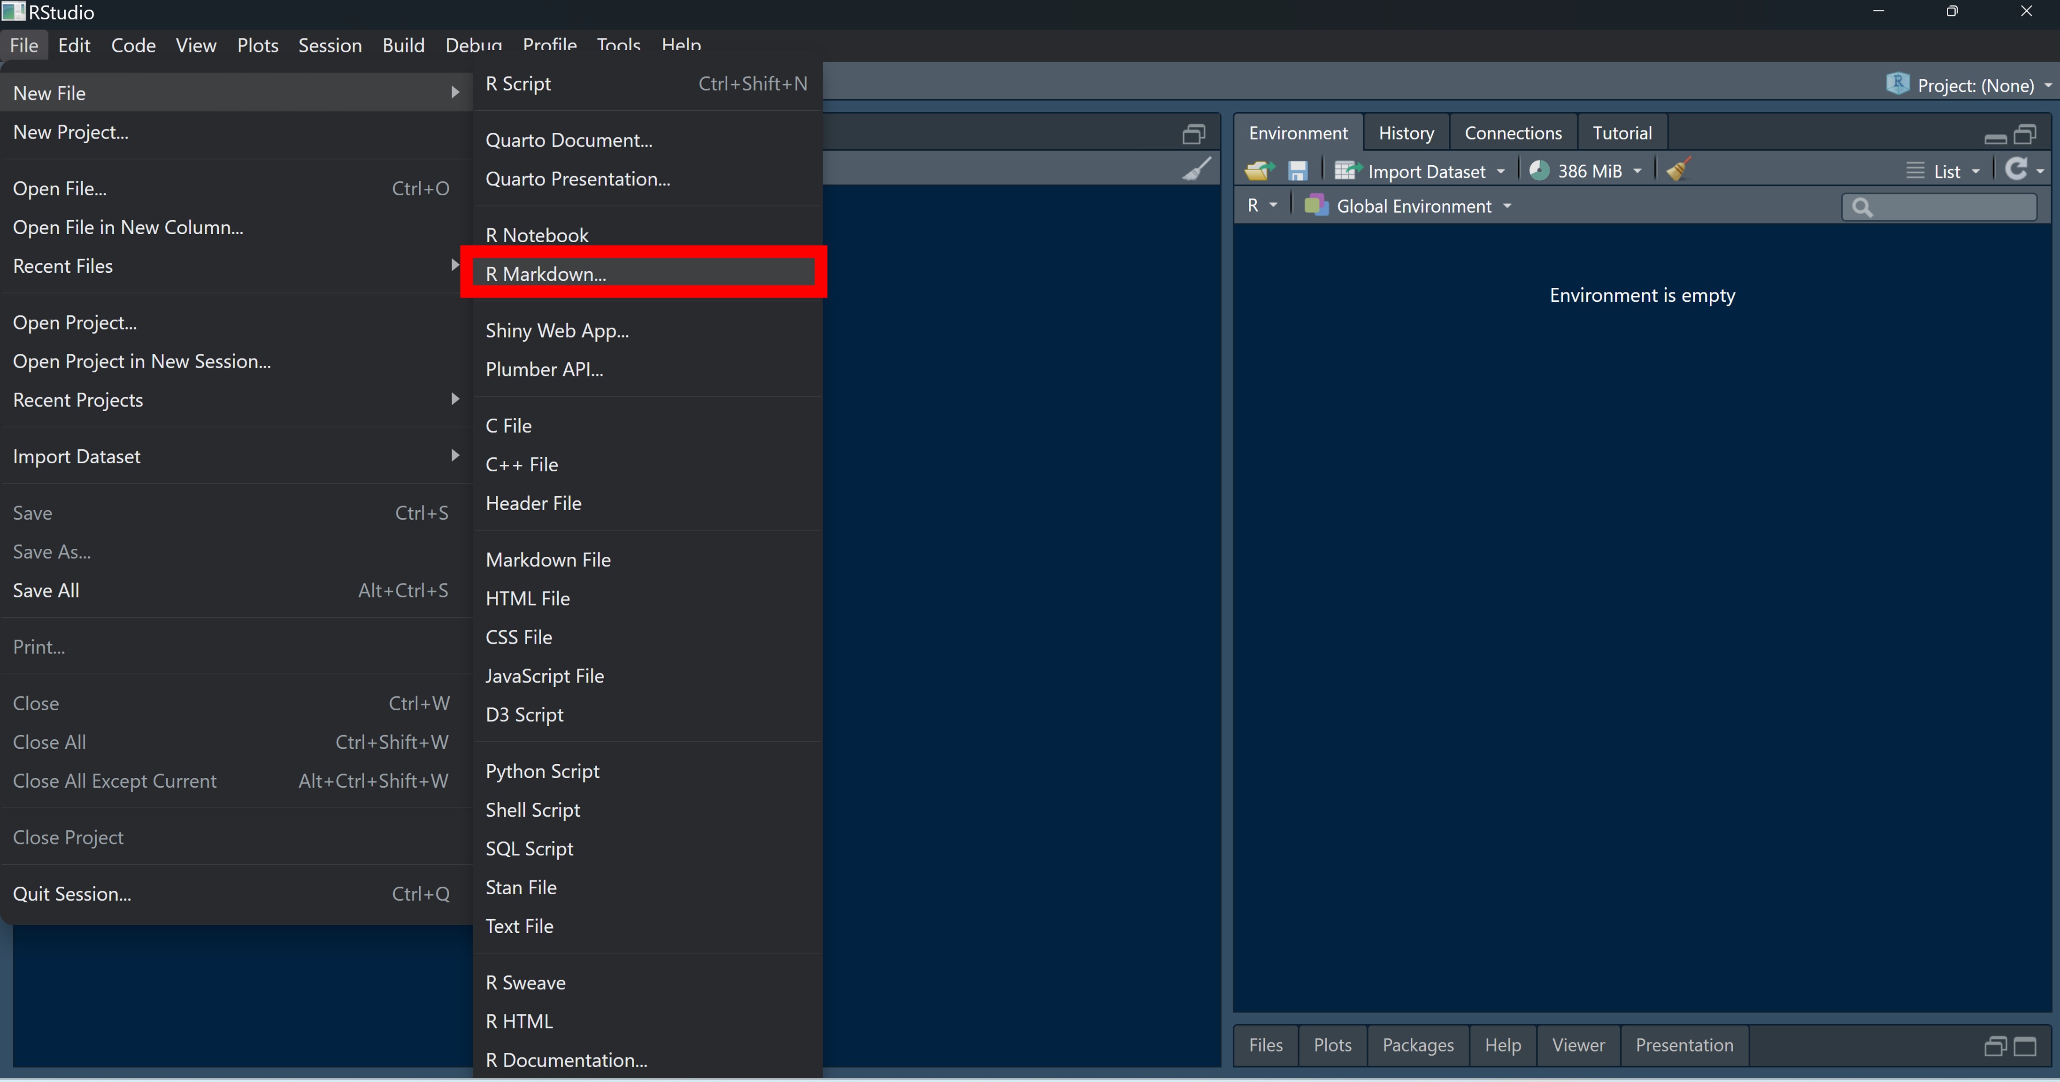Open the List view dropdown
The width and height of the screenshot is (2060, 1082).
[x=1943, y=171]
